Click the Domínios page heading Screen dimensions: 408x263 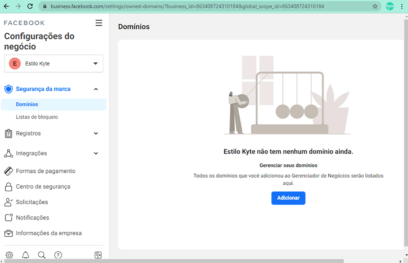(x=134, y=27)
